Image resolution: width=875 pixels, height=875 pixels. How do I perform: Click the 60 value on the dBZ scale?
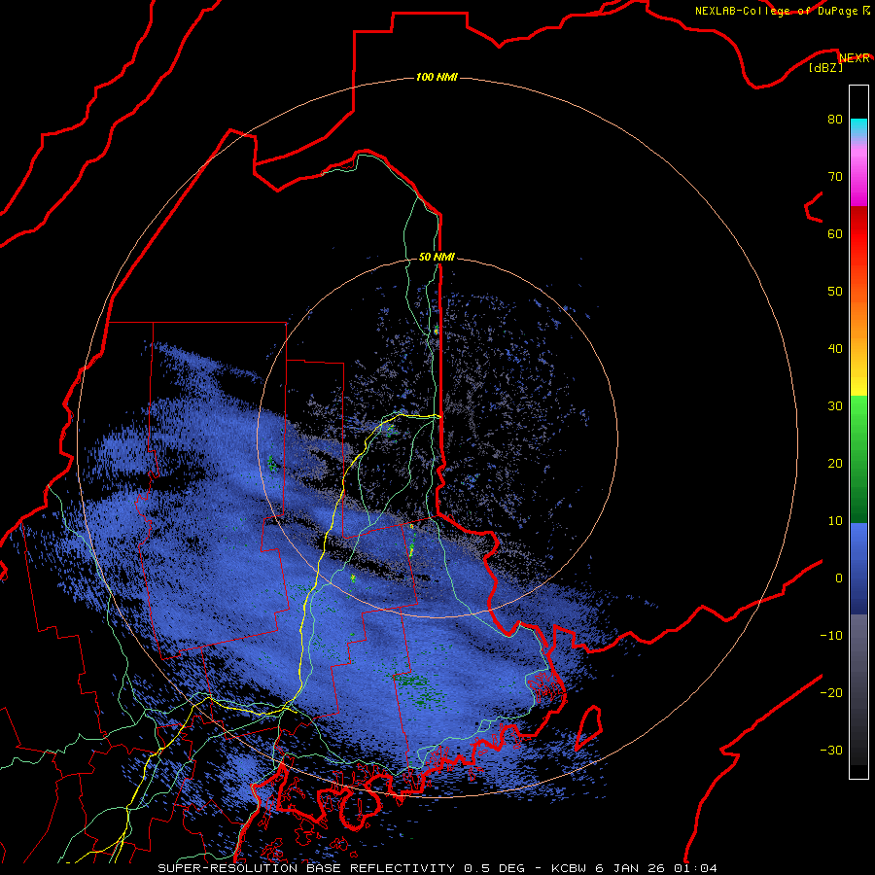835,233
